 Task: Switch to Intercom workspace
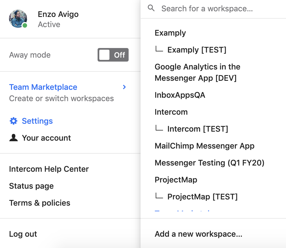[171, 112]
